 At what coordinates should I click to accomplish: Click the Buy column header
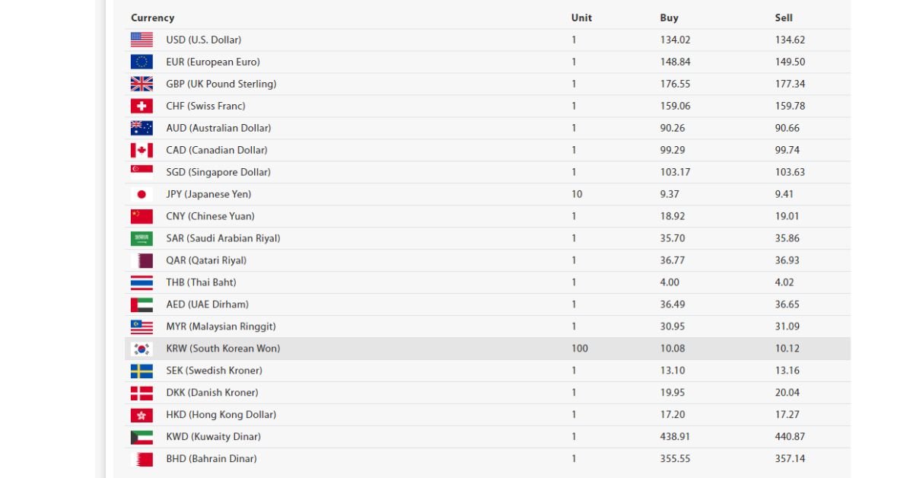pos(669,18)
